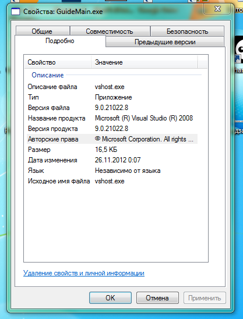
Task: Select the Подробно tab
Action: tap(60, 41)
